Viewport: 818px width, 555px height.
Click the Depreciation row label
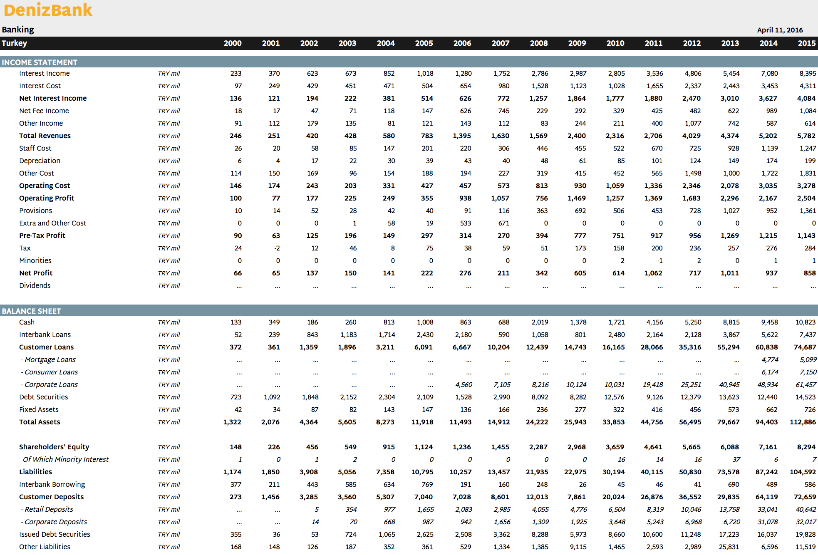(40, 161)
